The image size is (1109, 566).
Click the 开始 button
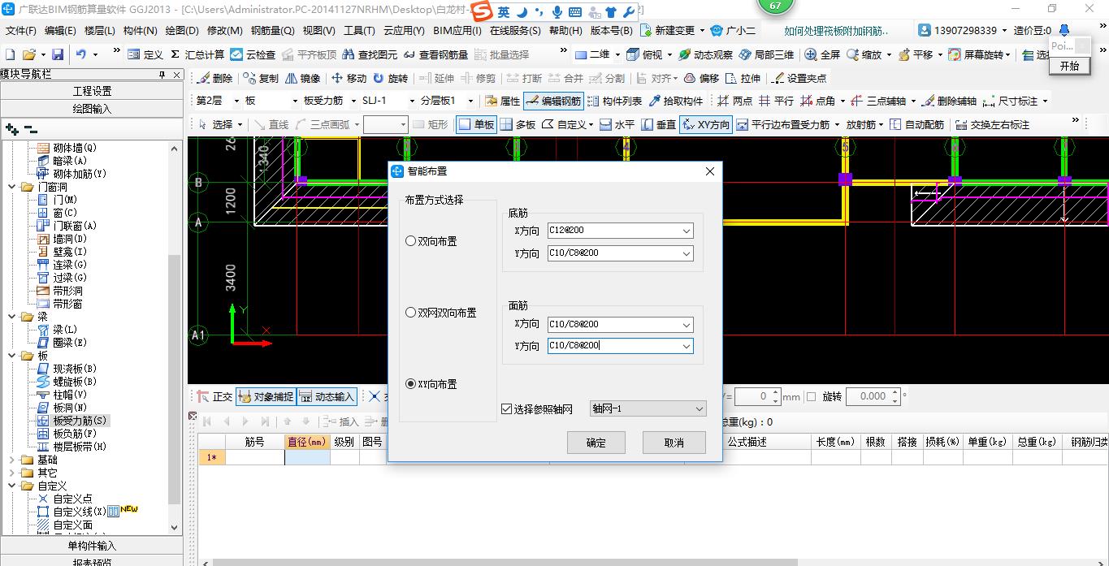click(1070, 66)
